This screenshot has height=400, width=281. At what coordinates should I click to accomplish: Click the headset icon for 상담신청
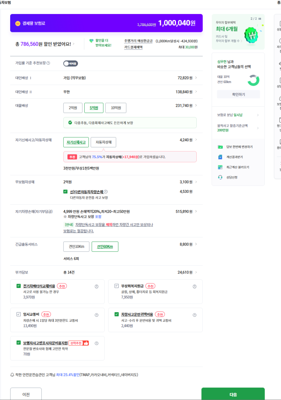(220, 177)
